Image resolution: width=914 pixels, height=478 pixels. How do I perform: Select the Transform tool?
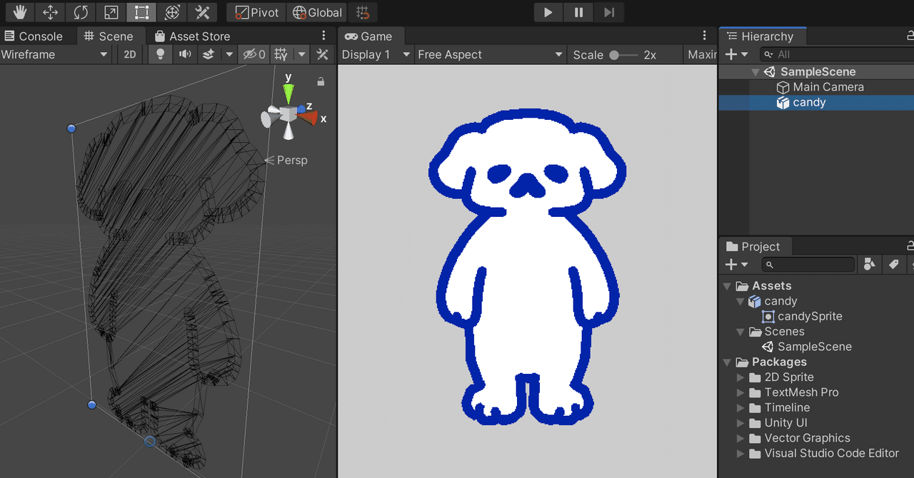172,12
